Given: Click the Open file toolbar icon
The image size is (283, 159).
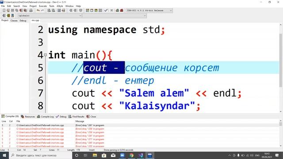Looking at the screenshot, I should [8, 11].
